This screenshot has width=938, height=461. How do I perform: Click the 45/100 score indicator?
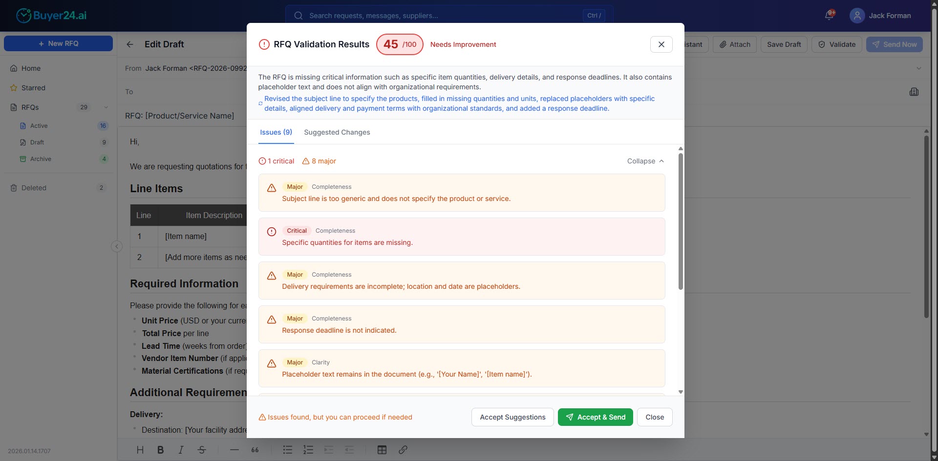pos(399,44)
